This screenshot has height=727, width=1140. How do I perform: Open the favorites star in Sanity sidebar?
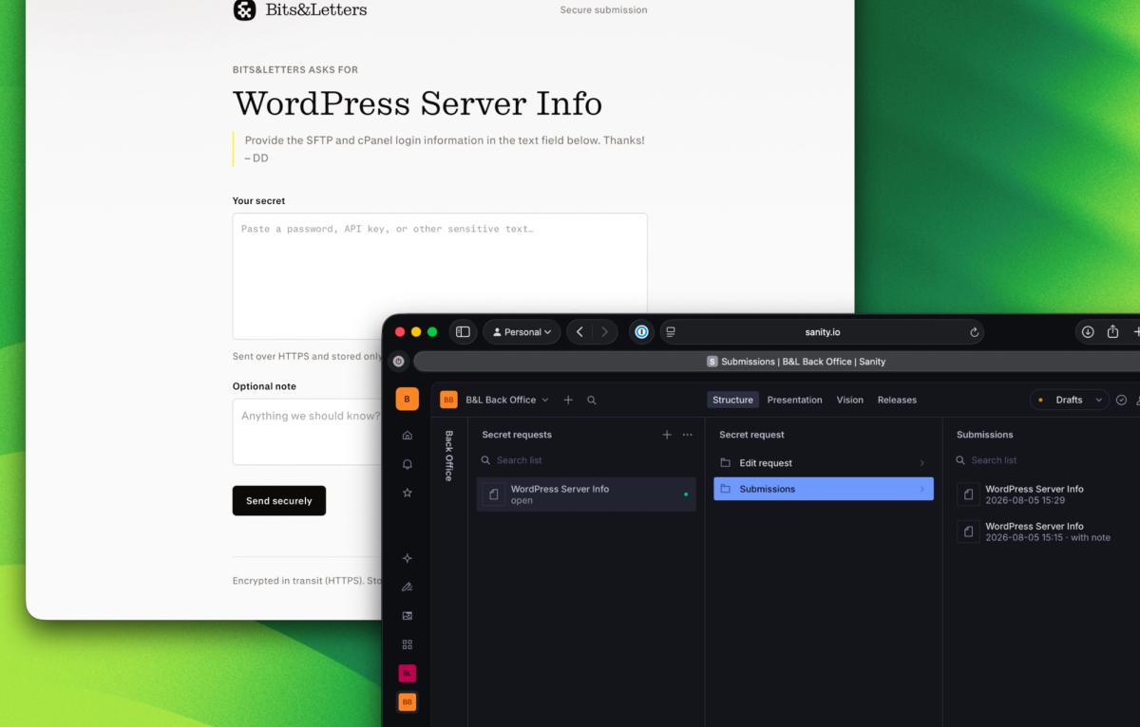point(408,493)
